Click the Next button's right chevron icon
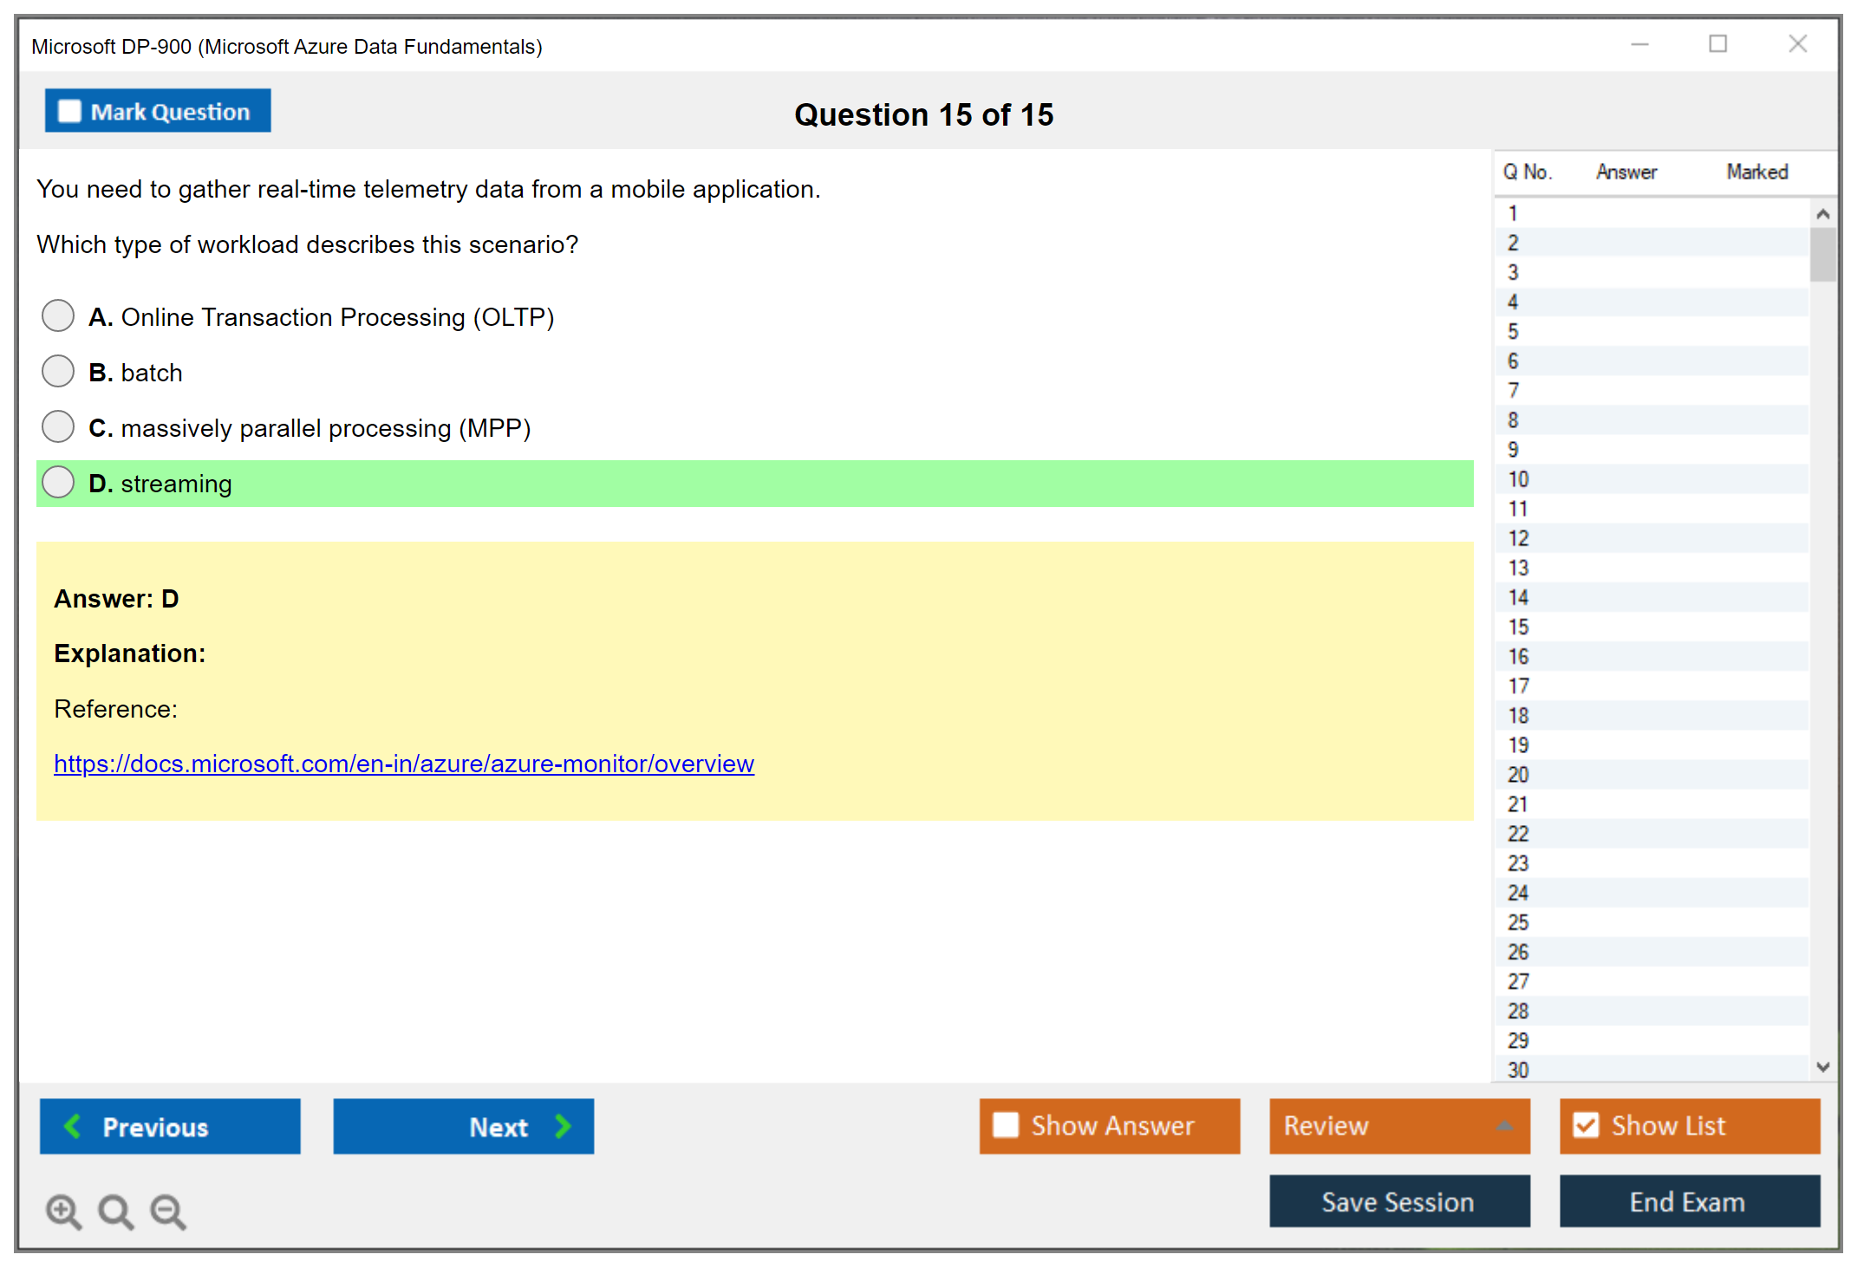This screenshot has width=1864, height=1274. click(x=564, y=1126)
